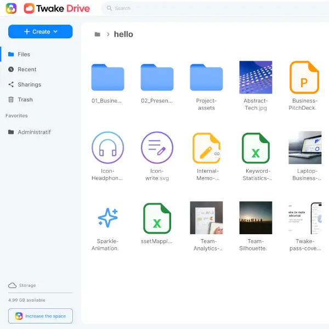Open the AssetMapping spreadsheet file icon
Screen dimensions: 329x329
pos(157,218)
